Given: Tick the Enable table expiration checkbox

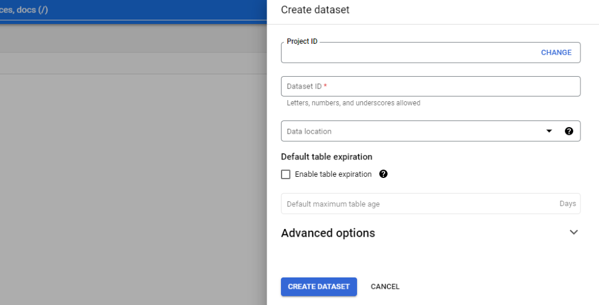Looking at the screenshot, I should 286,174.
